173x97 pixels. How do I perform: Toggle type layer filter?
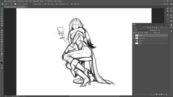click(152, 27)
